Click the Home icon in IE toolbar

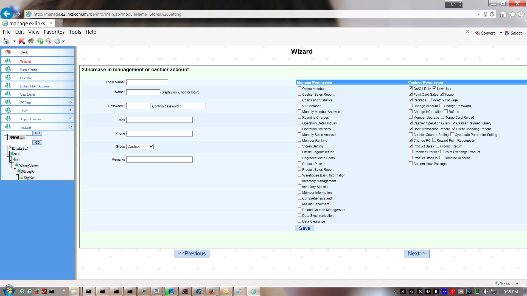pyautogui.click(x=503, y=14)
